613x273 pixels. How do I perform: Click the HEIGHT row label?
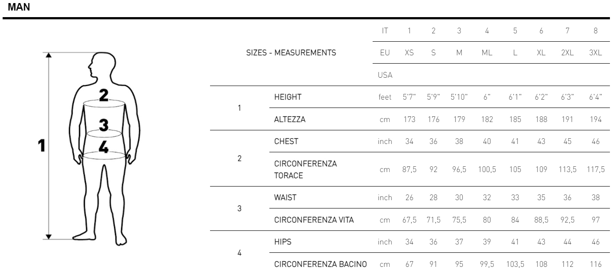point(287,97)
